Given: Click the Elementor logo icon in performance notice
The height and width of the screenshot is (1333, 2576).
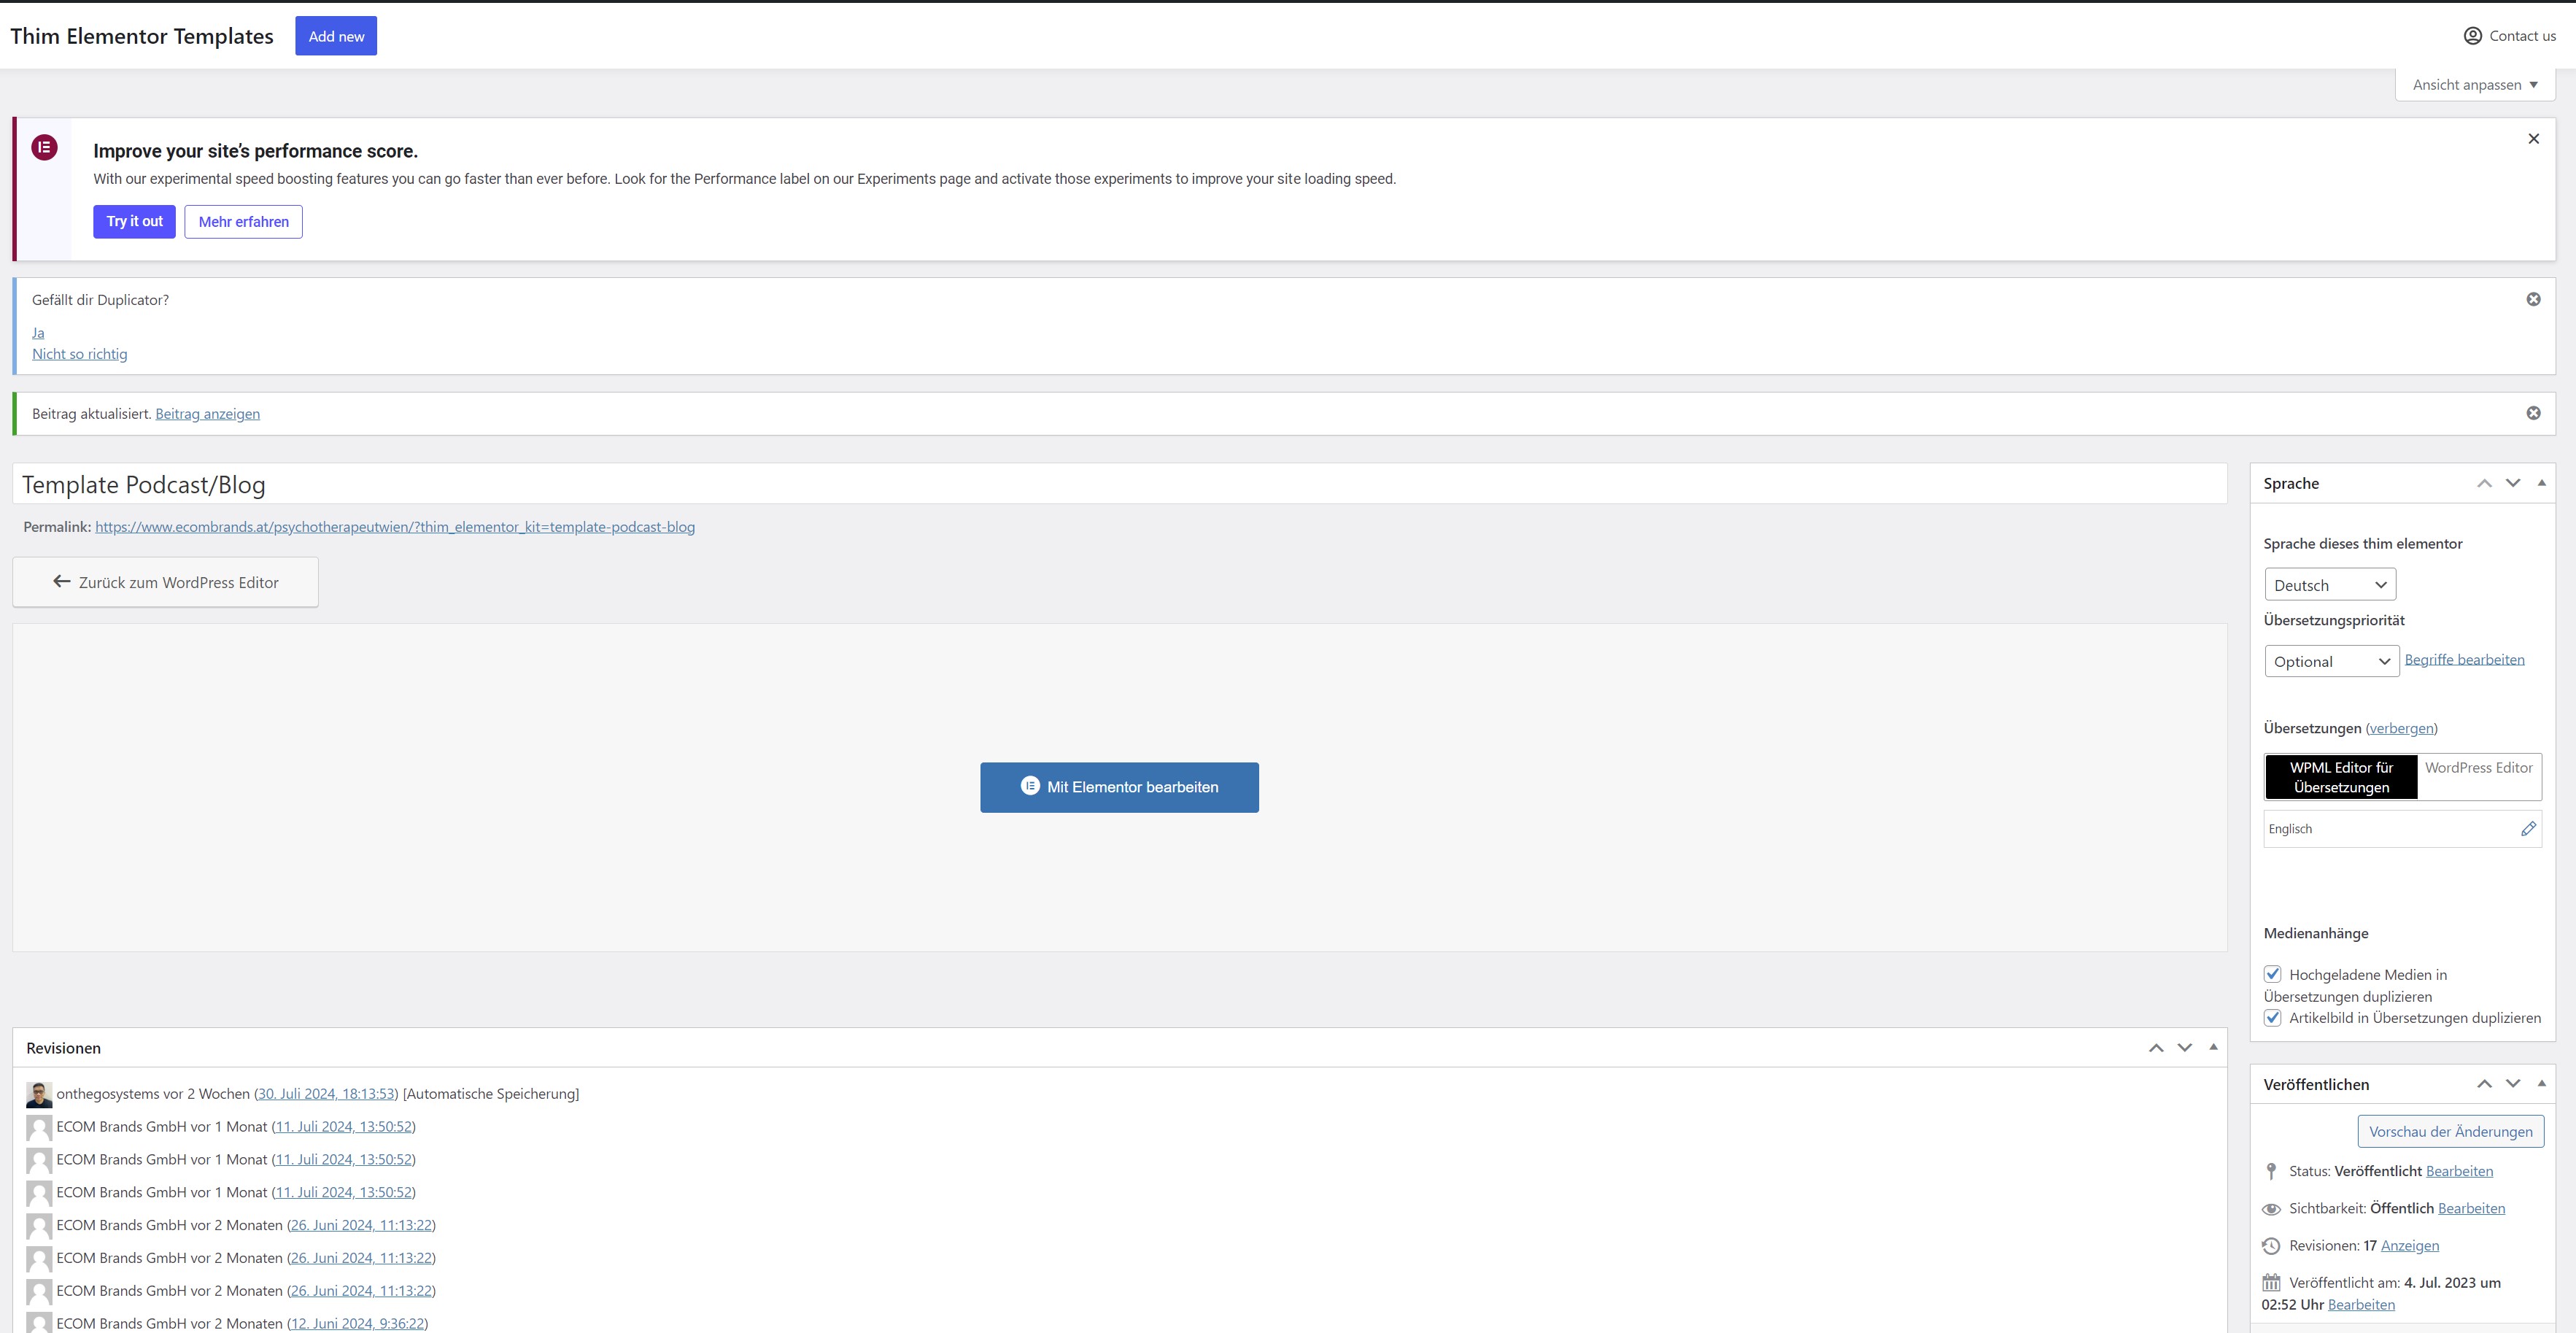Looking at the screenshot, I should (44, 148).
